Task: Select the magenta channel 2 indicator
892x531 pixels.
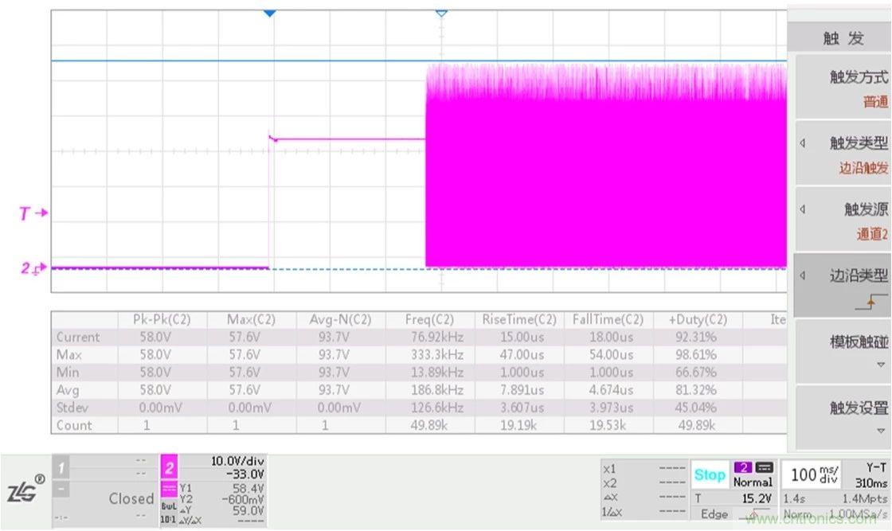Action: click(171, 467)
